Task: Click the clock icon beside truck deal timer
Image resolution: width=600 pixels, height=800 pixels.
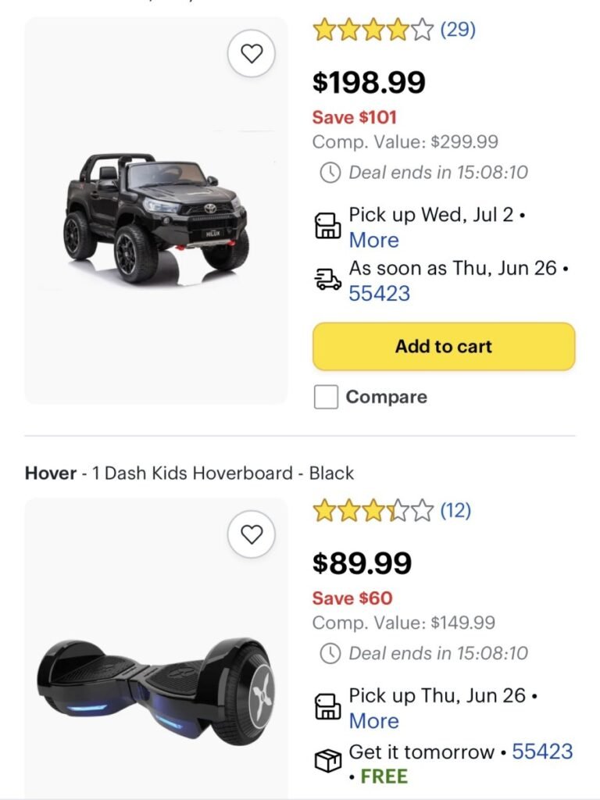Action: click(330, 173)
